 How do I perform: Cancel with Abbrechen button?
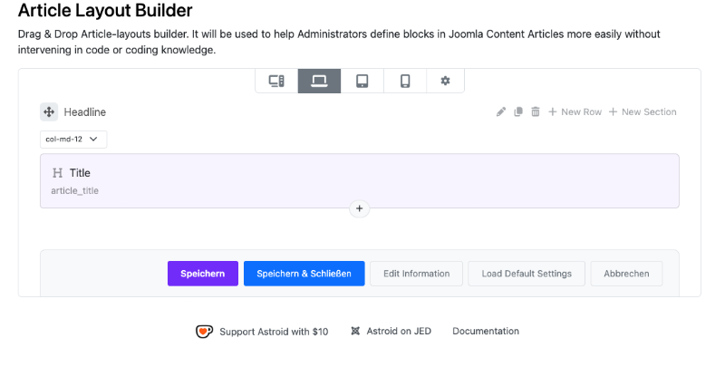626,274
